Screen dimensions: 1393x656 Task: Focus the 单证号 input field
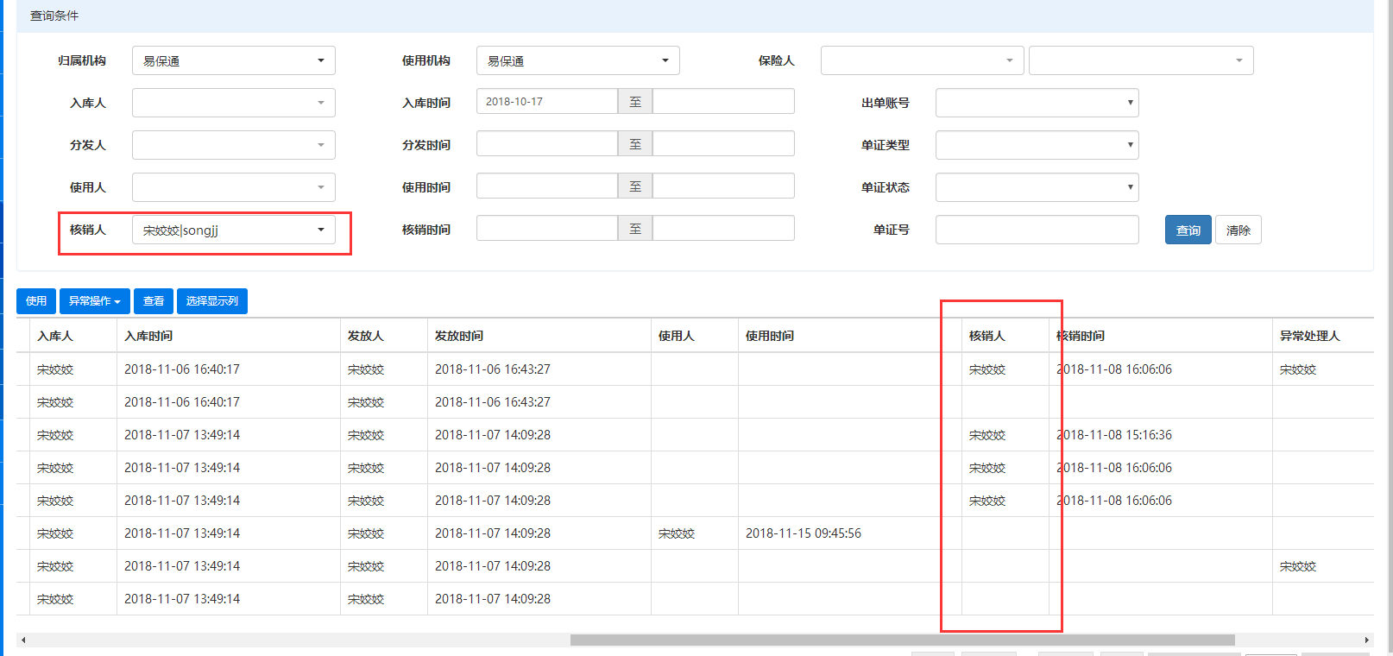pos(1037,230)
